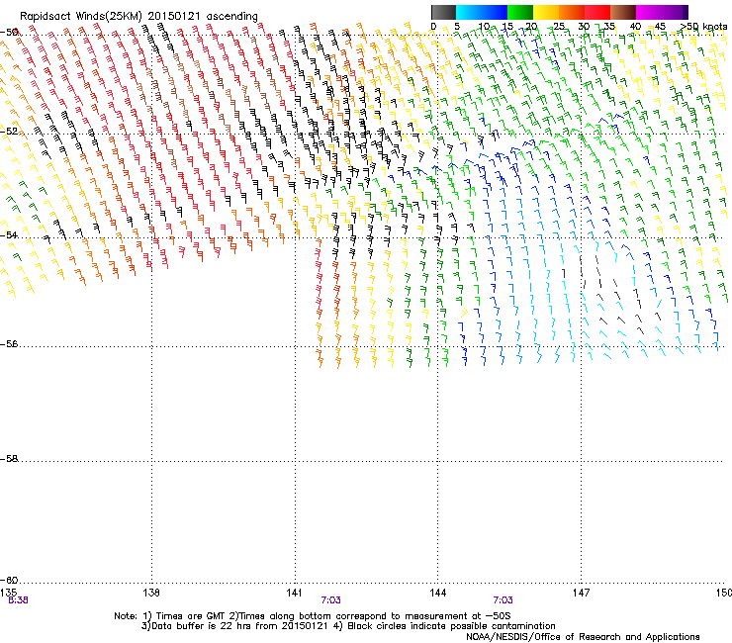Click the chart title 'Rapidsact Winds(25KM) 20150121 ascending'
Screen dimensions: 732x643
click(138, 17)
